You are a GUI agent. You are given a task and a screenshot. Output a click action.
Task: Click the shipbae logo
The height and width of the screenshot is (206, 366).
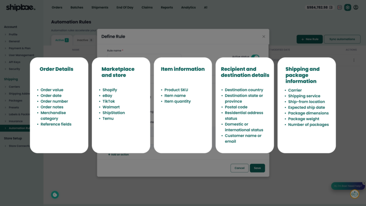pyautogui.click(x=20, y=8)
